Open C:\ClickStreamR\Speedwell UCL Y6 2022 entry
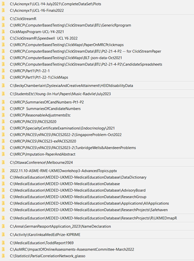This screenshot has width=194, height=261. pyautogui.click(x=43, y=38)
